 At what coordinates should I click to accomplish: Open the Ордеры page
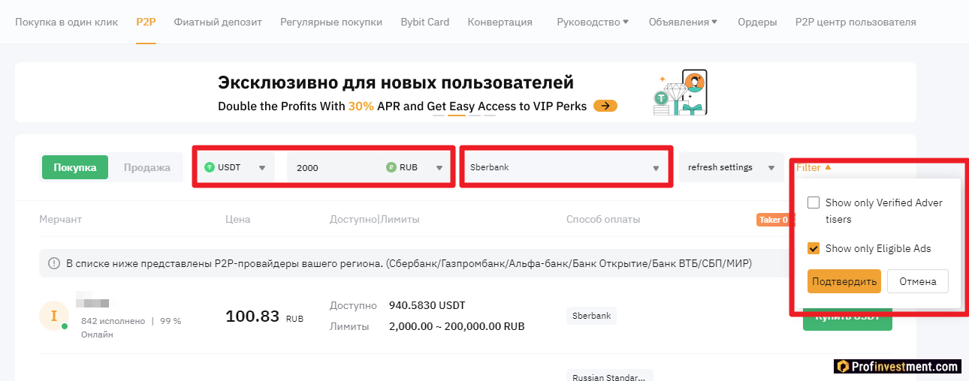[x=757, y=22]
